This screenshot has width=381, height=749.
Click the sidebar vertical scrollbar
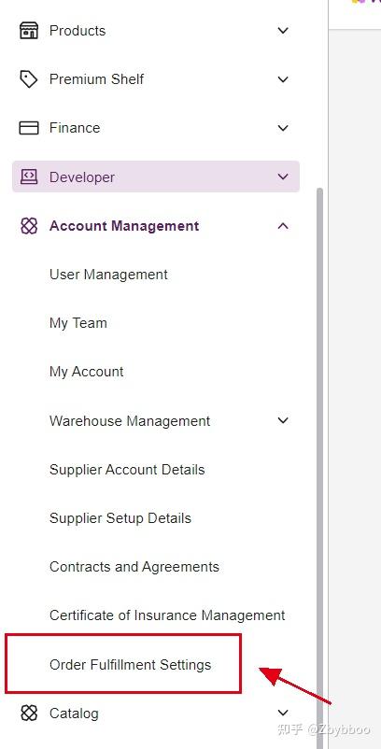point(319,468)
